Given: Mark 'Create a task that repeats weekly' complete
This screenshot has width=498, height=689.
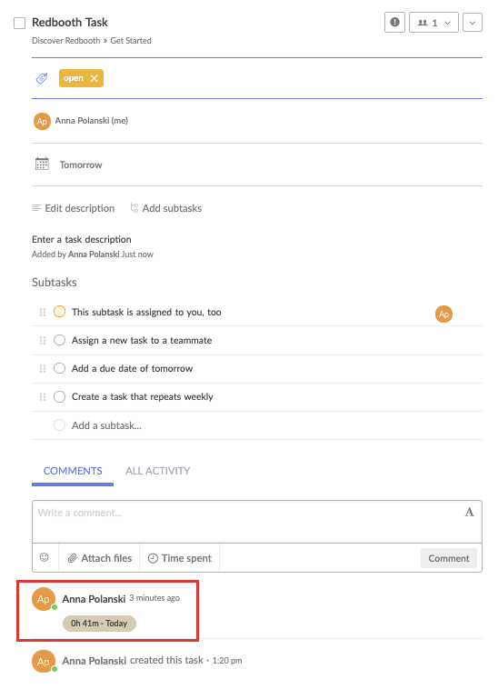Looking at the screenshot, I should pos(59,397).
